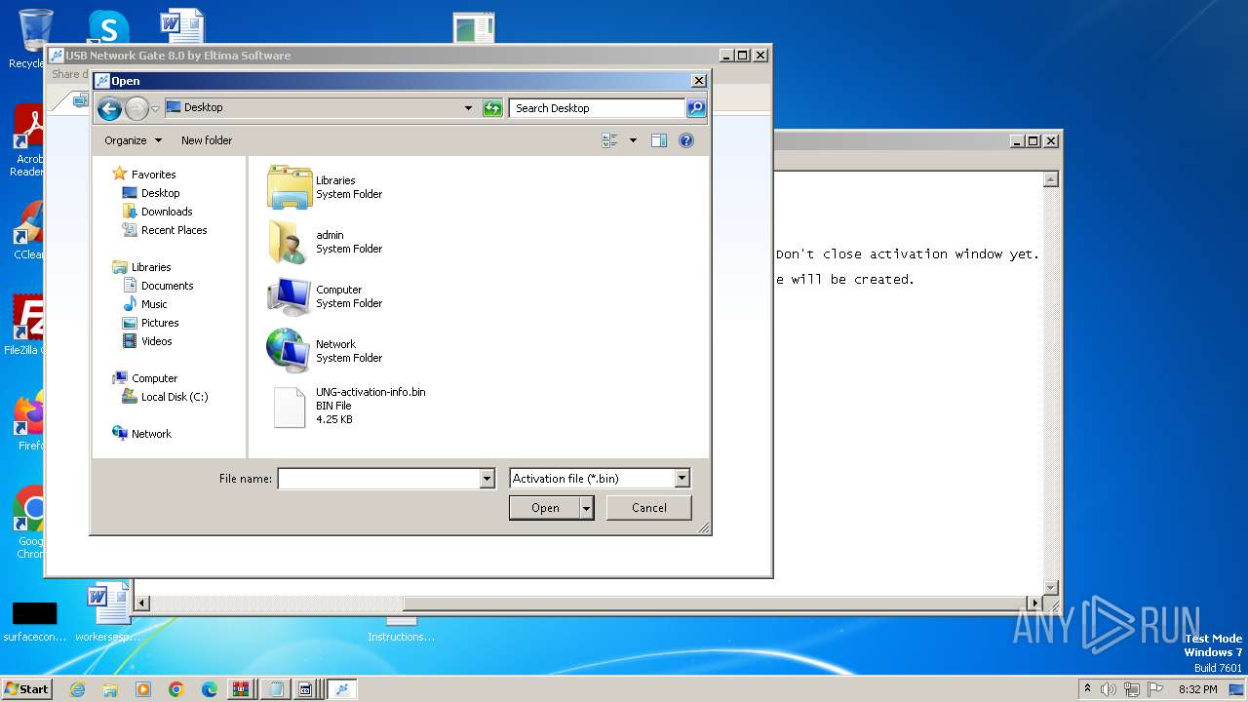Switch to Notepad taskbar button
1248x702 pixels.
click(x=276, y=689)
